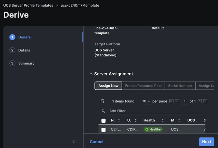Go to last page arrow icon
The width and height of the screenshot is (218, 148).
tap(205, 101)
